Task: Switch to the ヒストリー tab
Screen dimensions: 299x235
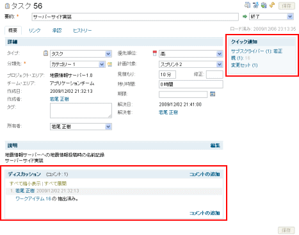Action: [x=83, y=31]
